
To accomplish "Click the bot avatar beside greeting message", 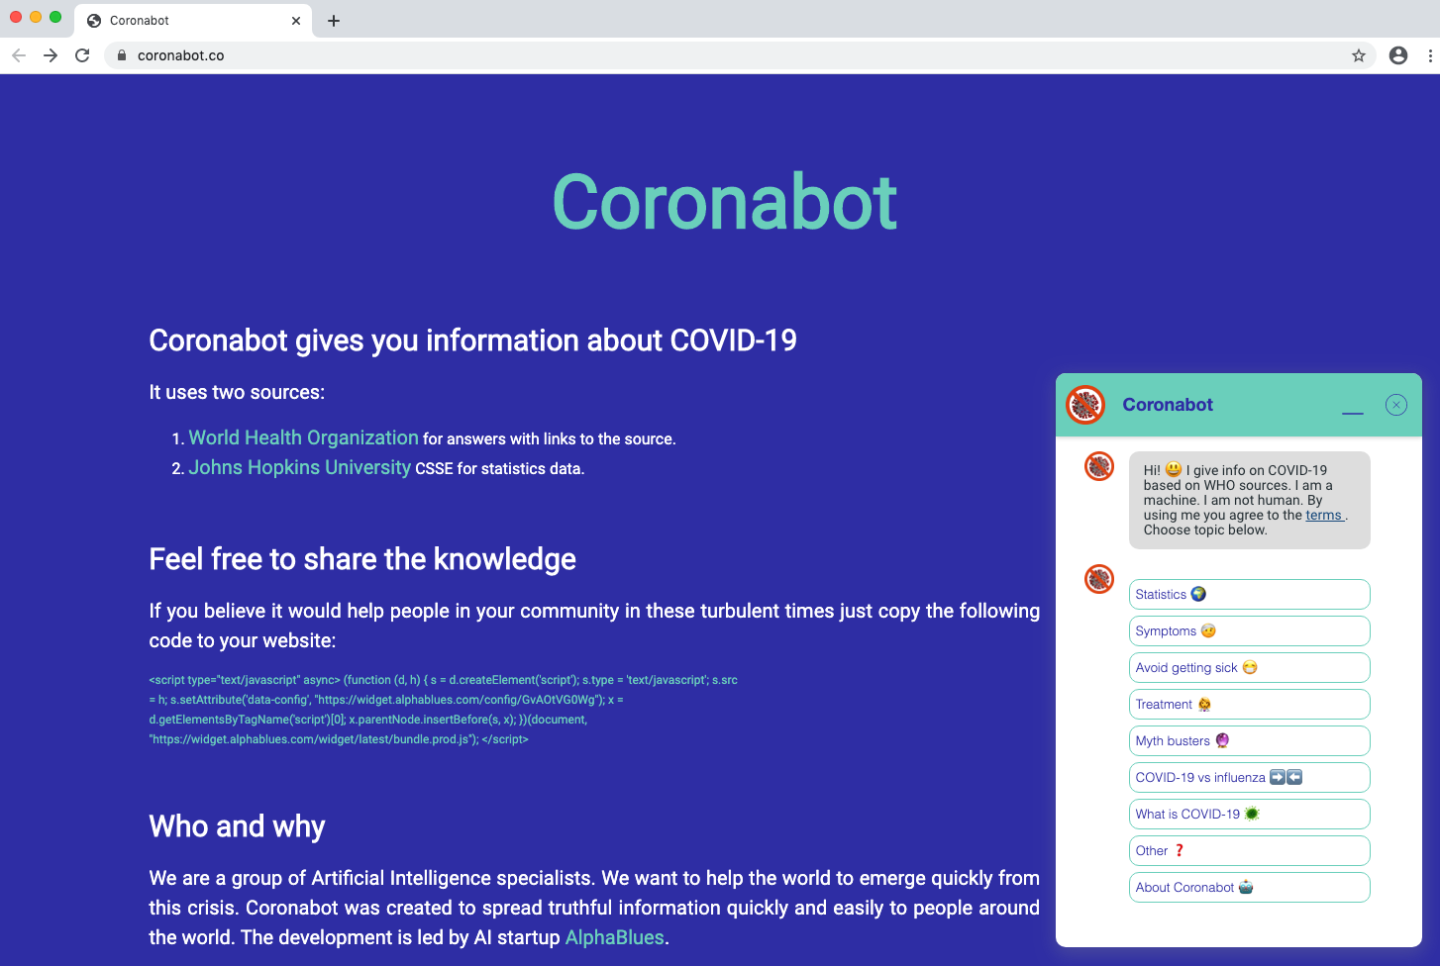I will pyautogui.click(x=1099, y=466).
